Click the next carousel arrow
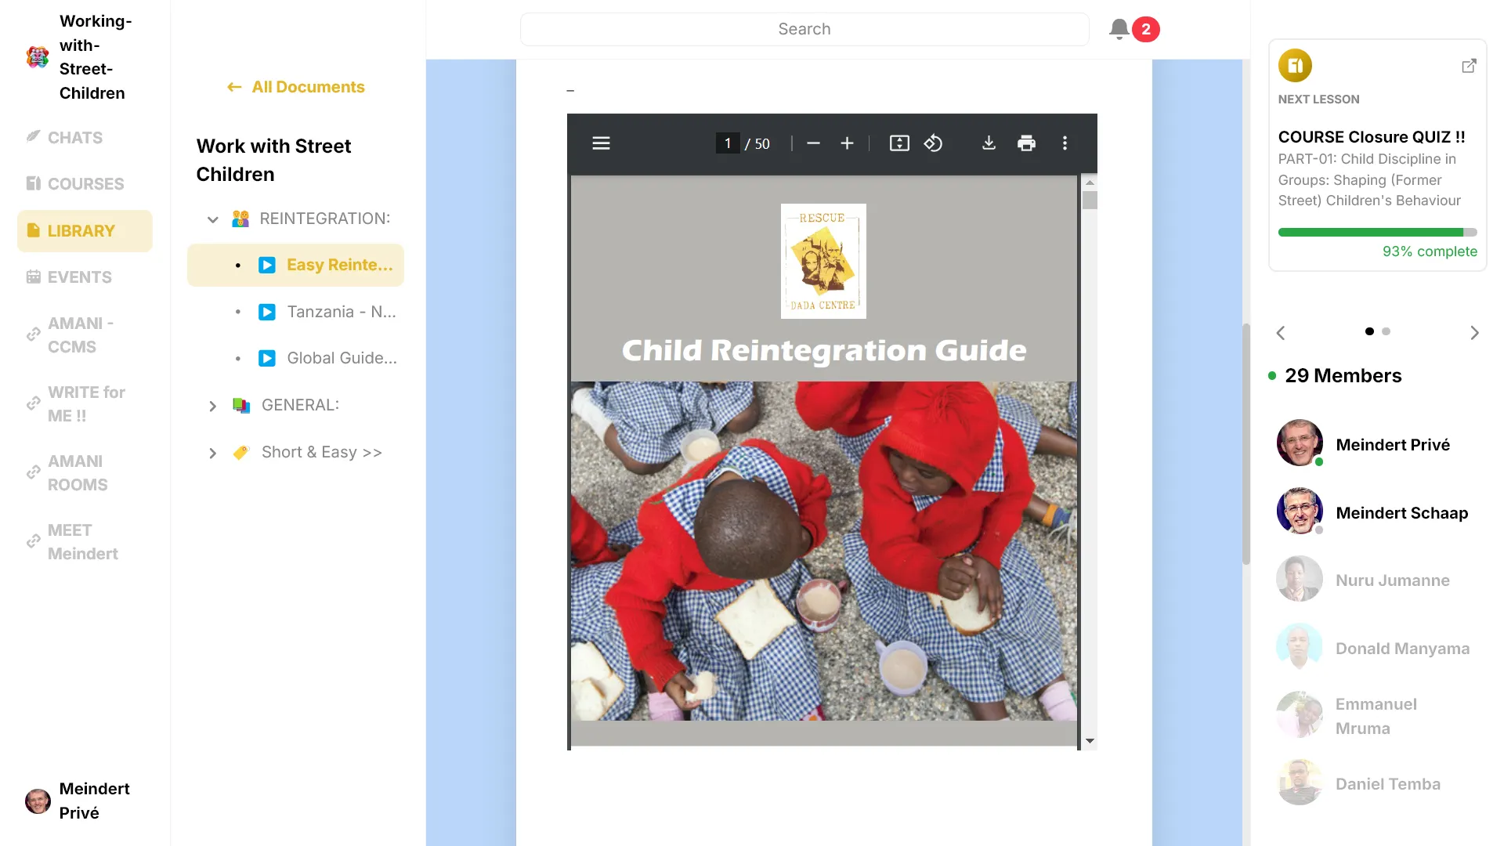The image size is (1504, 846). 1474,333
